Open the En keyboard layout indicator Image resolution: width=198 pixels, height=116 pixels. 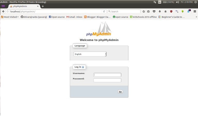coord(160,2)
